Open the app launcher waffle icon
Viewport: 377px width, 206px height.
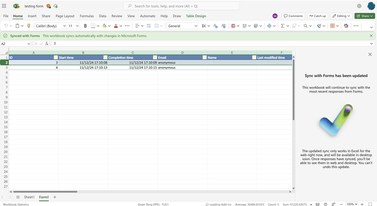click(x=4, y=6)
